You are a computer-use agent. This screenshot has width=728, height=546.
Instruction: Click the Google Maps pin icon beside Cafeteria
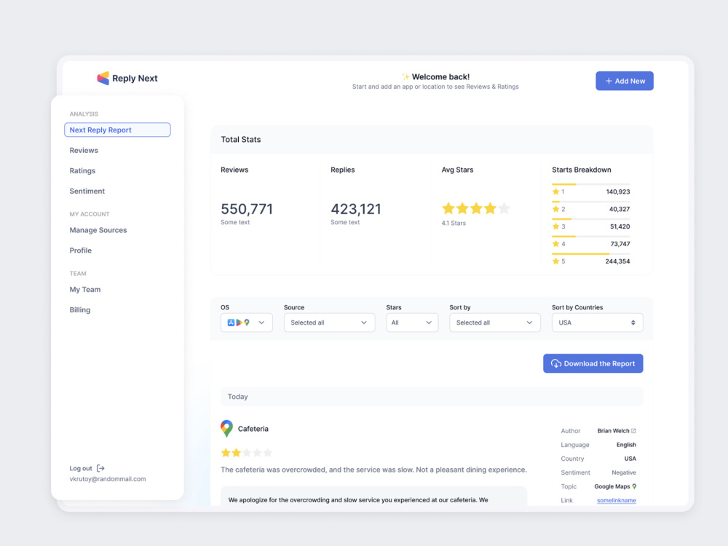click(227, 428)
